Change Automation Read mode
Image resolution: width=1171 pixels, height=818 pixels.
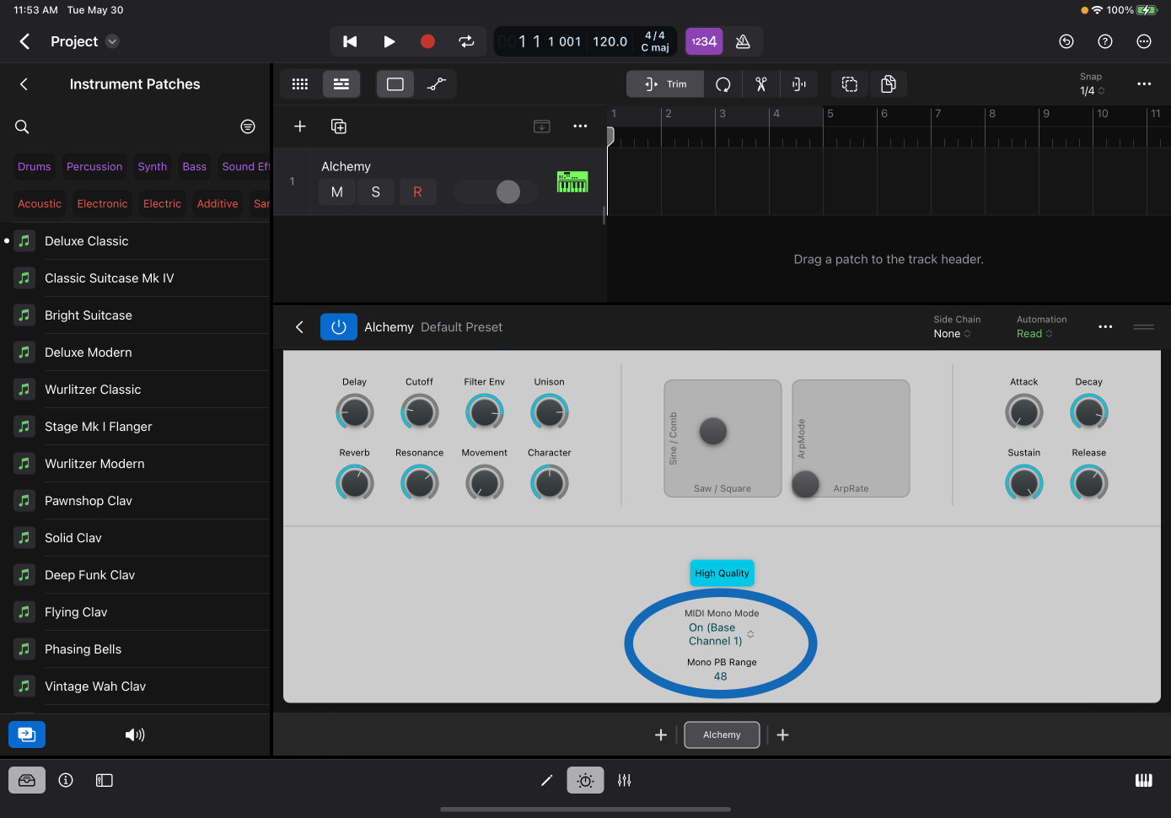1034,334
